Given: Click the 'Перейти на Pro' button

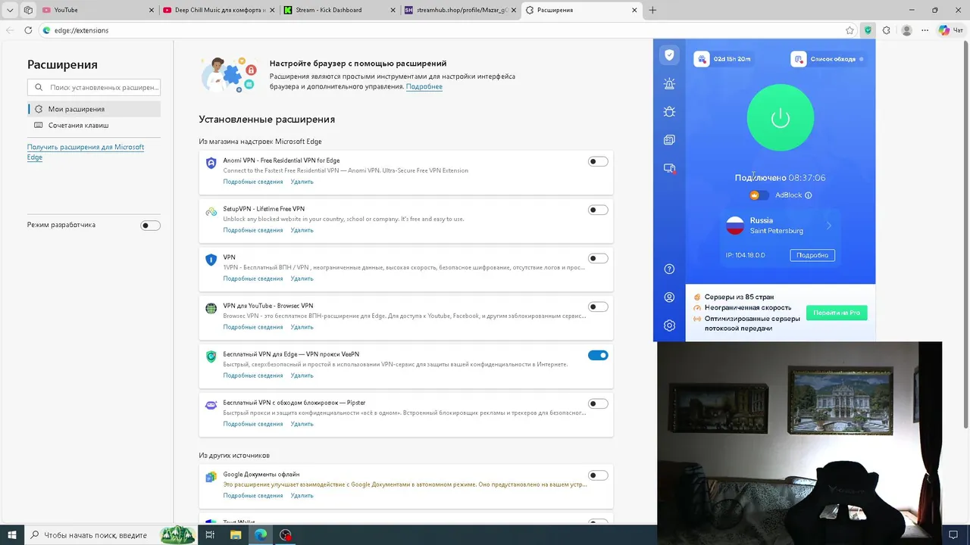Looking at the screenshot, I should pos(837,313).
